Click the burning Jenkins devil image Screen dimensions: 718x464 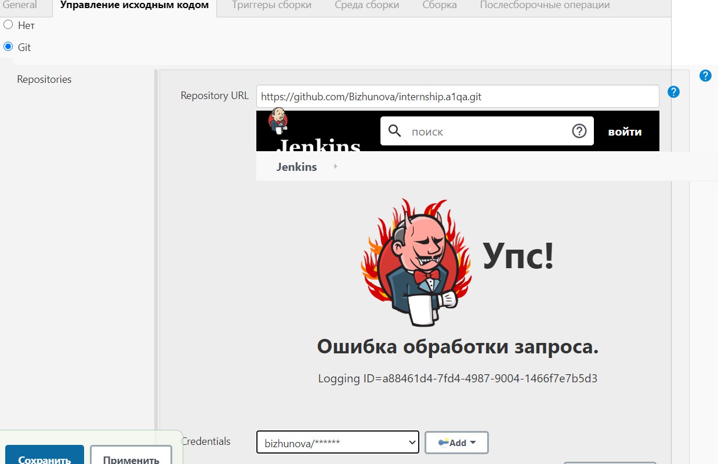click(x=415, y=263)
